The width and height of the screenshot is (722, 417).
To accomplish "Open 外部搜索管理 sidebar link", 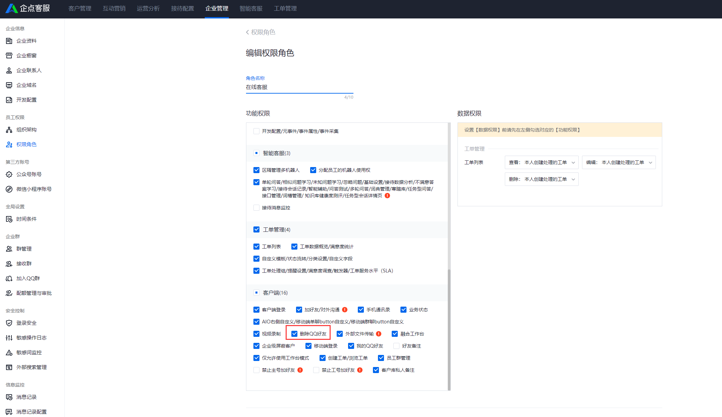I will 32,367.
